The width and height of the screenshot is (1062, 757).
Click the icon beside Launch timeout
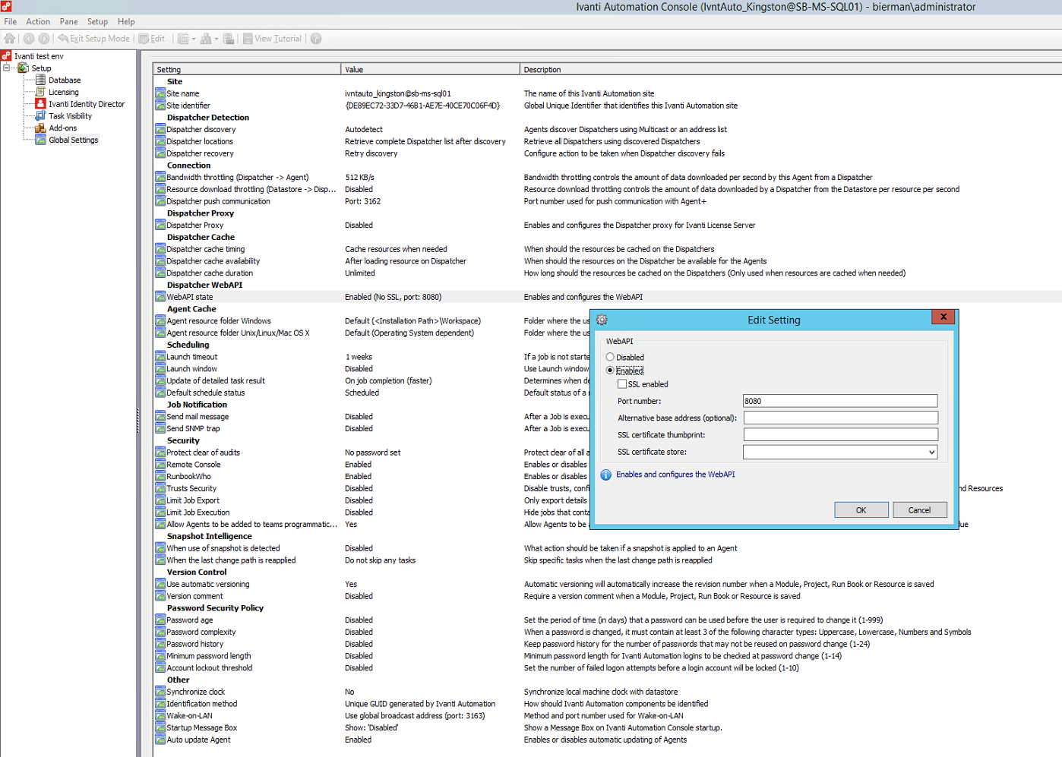coord(160,357)
